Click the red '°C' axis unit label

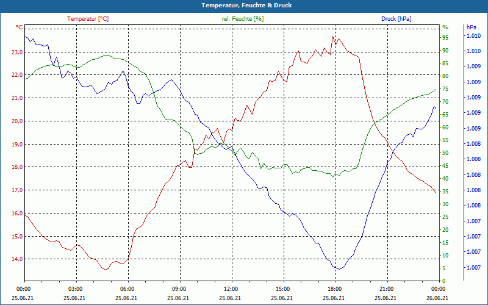tap(20, 27)
